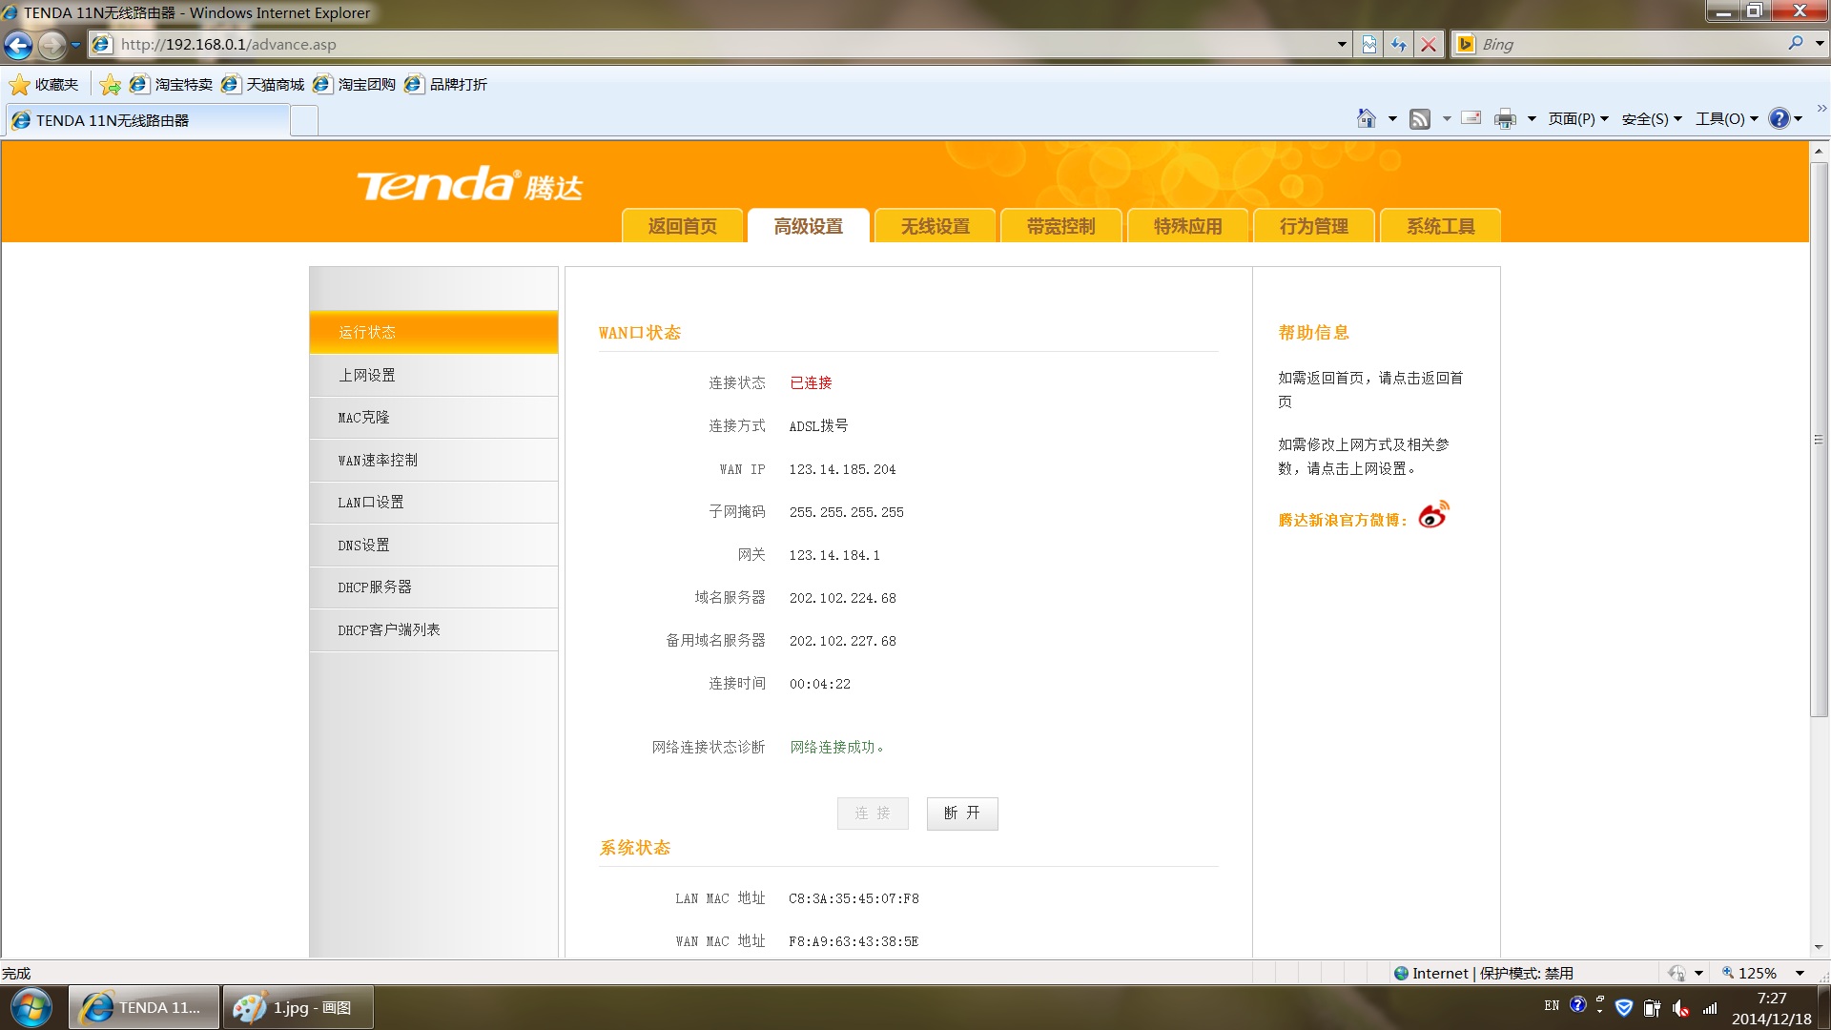
Task: Expand the 125% zoom level dropdown
Action: (1800, 973)
